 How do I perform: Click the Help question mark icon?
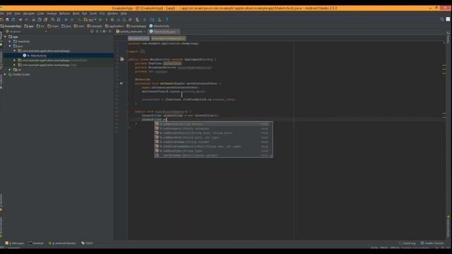pyautogui.click(x=167, y=20)
